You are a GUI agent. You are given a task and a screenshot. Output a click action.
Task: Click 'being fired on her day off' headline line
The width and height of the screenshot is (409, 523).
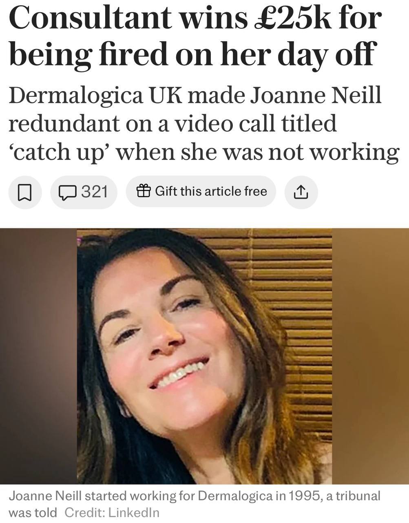click(x=191, y=54)
